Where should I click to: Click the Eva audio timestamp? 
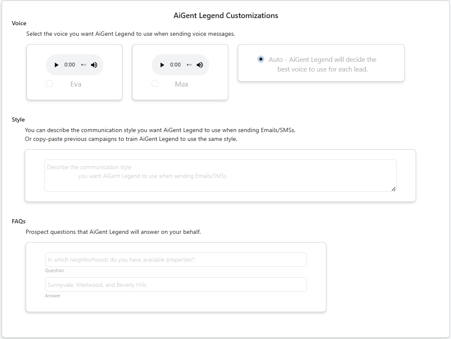pyautogui.click(x=69, y=65)
